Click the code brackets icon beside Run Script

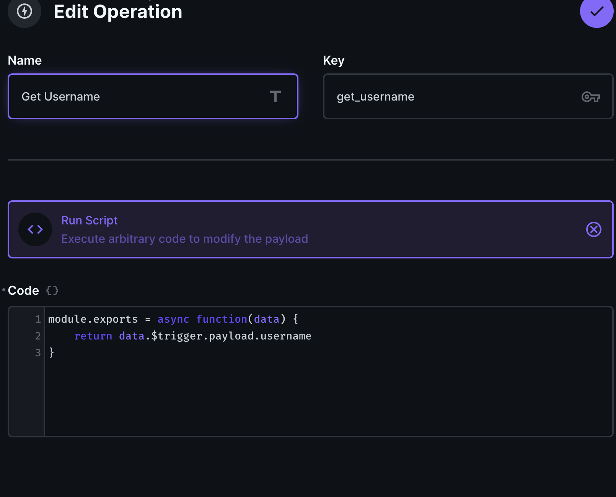pyautogui.click(x=35, y=229)
